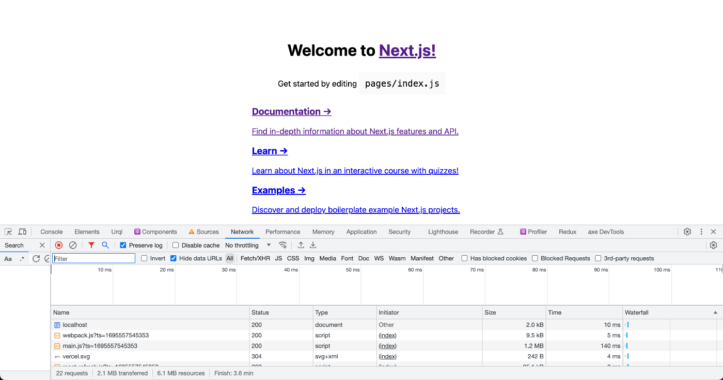Open the Urql tab
This screenshot has width=723, height=380.
point(117,232)
